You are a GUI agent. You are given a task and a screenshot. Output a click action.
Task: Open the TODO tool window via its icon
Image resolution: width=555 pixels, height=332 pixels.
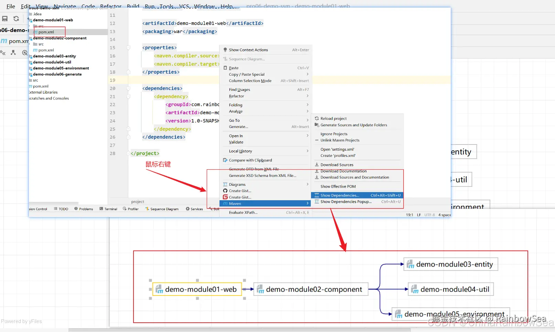point(56,209)
